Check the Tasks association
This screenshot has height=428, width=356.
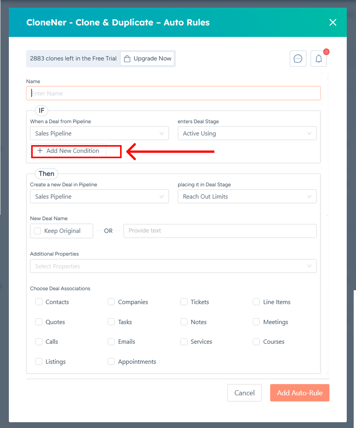coord(111,322)
